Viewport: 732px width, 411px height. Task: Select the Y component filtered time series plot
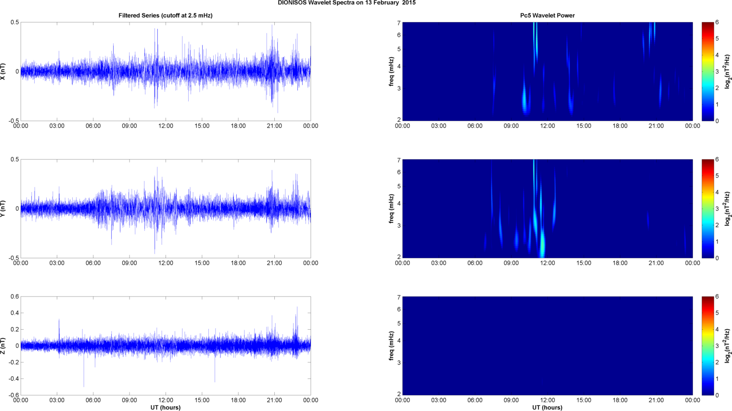coord(166,209)
